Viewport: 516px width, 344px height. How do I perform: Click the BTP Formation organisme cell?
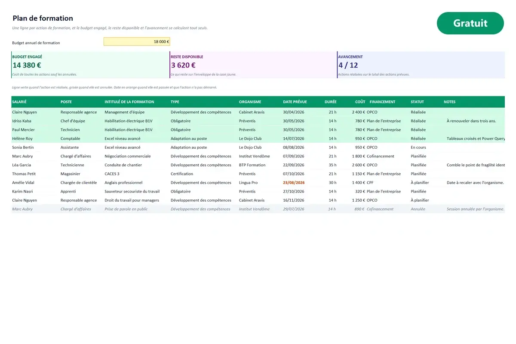coord(252,165)
